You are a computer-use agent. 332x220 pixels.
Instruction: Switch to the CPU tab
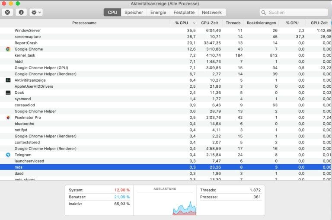coord(112,13)
